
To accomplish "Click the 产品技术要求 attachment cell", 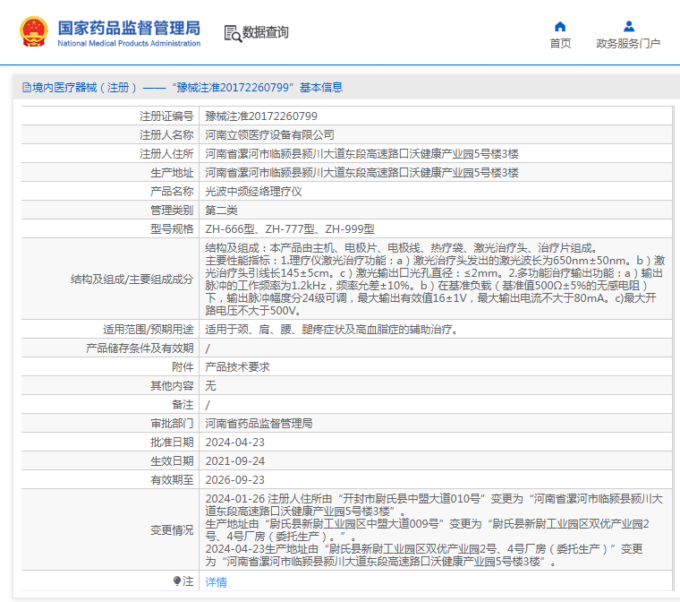I will click(436, 367).
